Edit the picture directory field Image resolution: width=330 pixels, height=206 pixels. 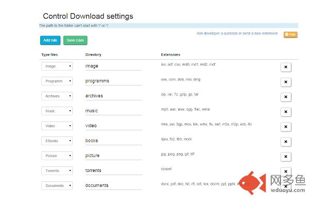point(113,156)
